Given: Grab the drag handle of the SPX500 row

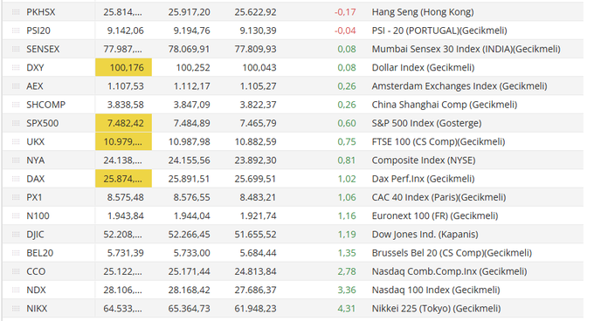Looking at the screenshot, I should click(x=16, y=123).
